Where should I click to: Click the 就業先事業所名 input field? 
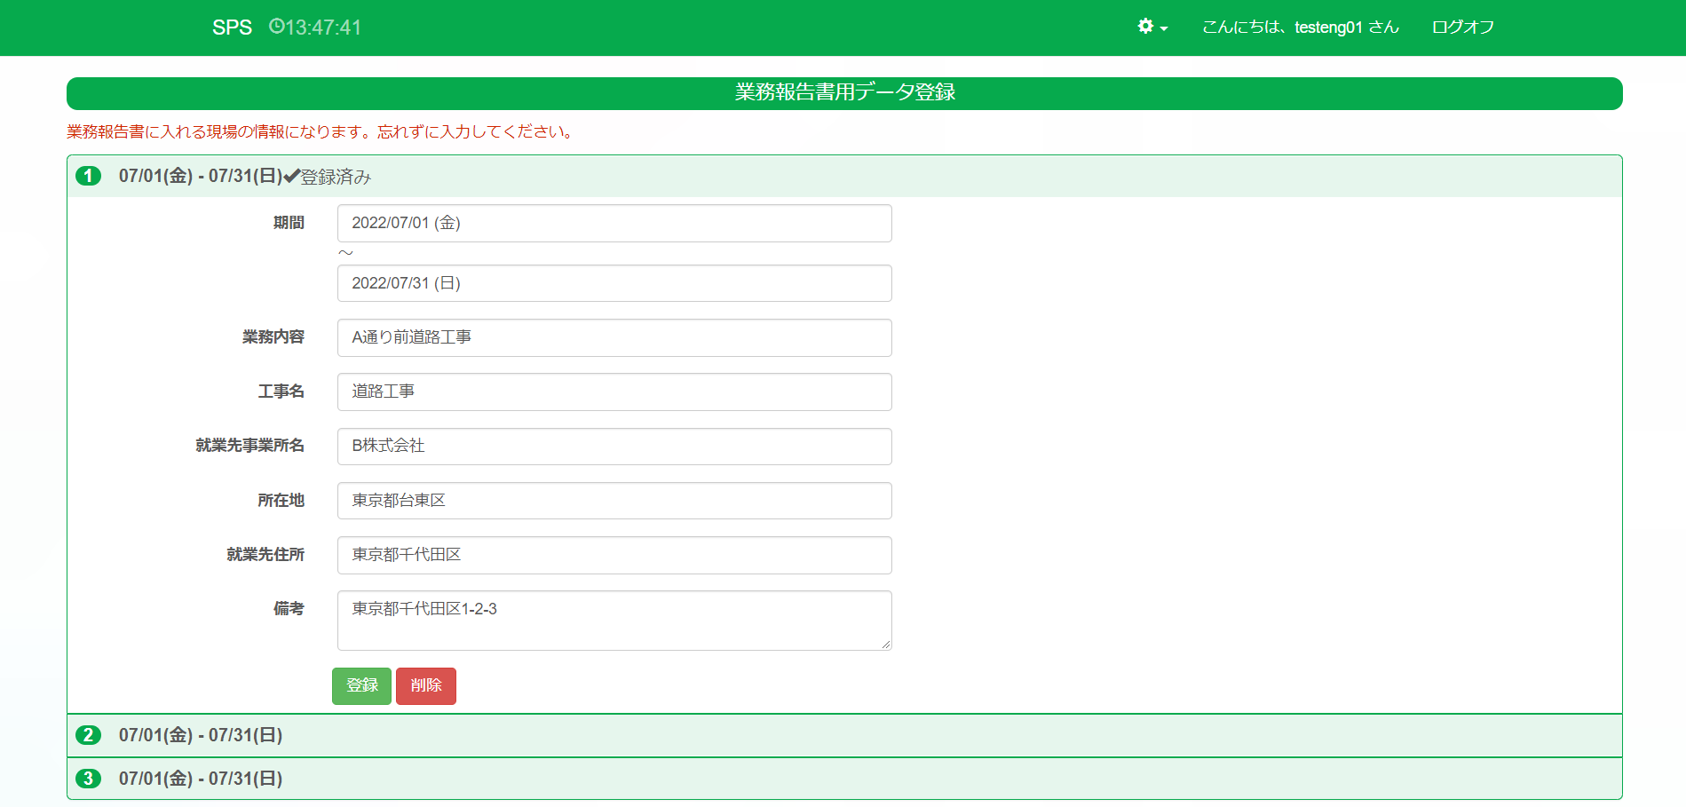[x=613, y=447]
